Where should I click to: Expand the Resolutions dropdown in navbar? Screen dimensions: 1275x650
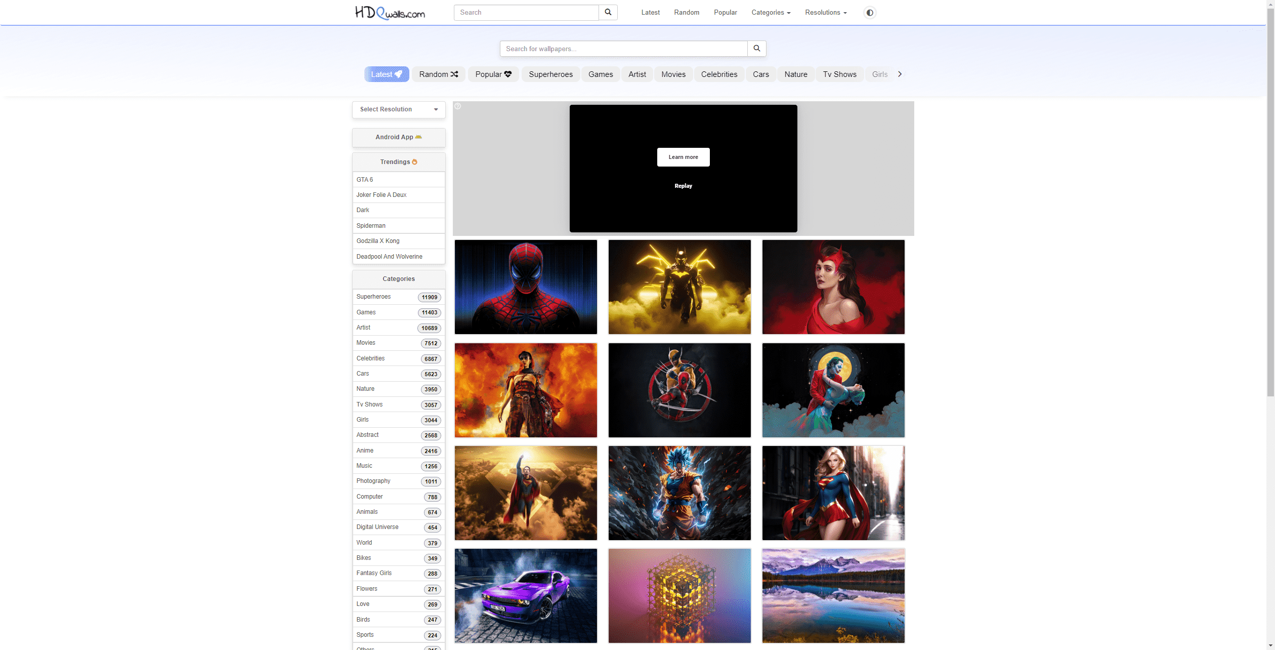[x=825, y=13]
